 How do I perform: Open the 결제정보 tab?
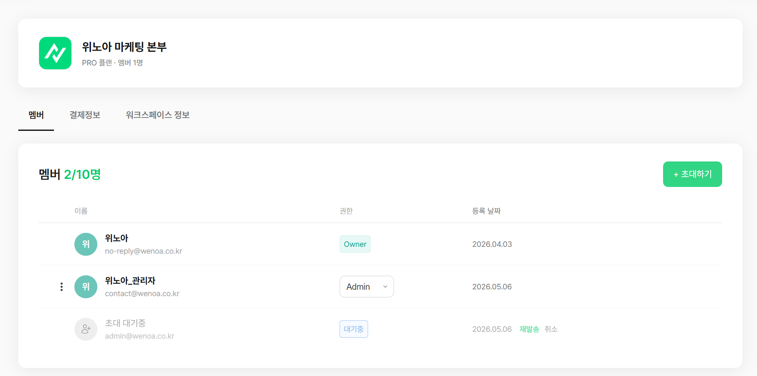coord(85,115)
